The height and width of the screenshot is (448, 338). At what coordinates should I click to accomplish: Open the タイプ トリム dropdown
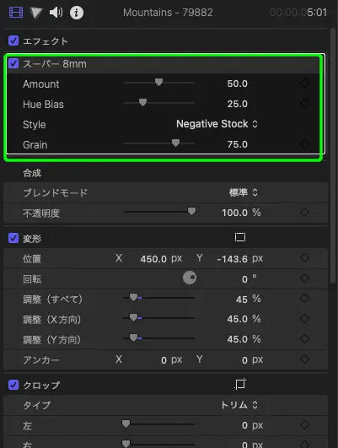[x=239, y=405]
